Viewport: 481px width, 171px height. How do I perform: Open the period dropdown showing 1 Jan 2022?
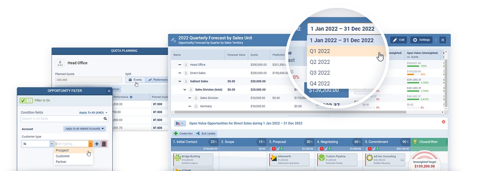(x=345, y=29)
